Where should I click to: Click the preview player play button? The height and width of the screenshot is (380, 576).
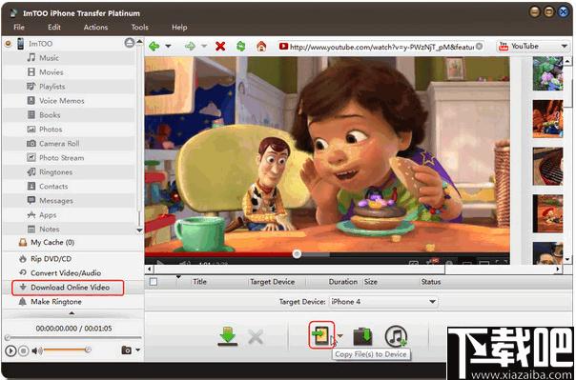coord(11,351)
